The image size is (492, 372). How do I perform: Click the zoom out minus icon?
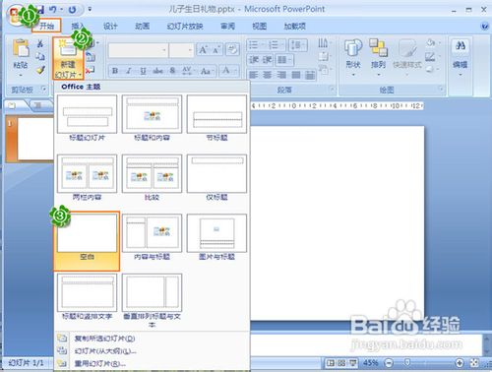[x=389, y=363]
